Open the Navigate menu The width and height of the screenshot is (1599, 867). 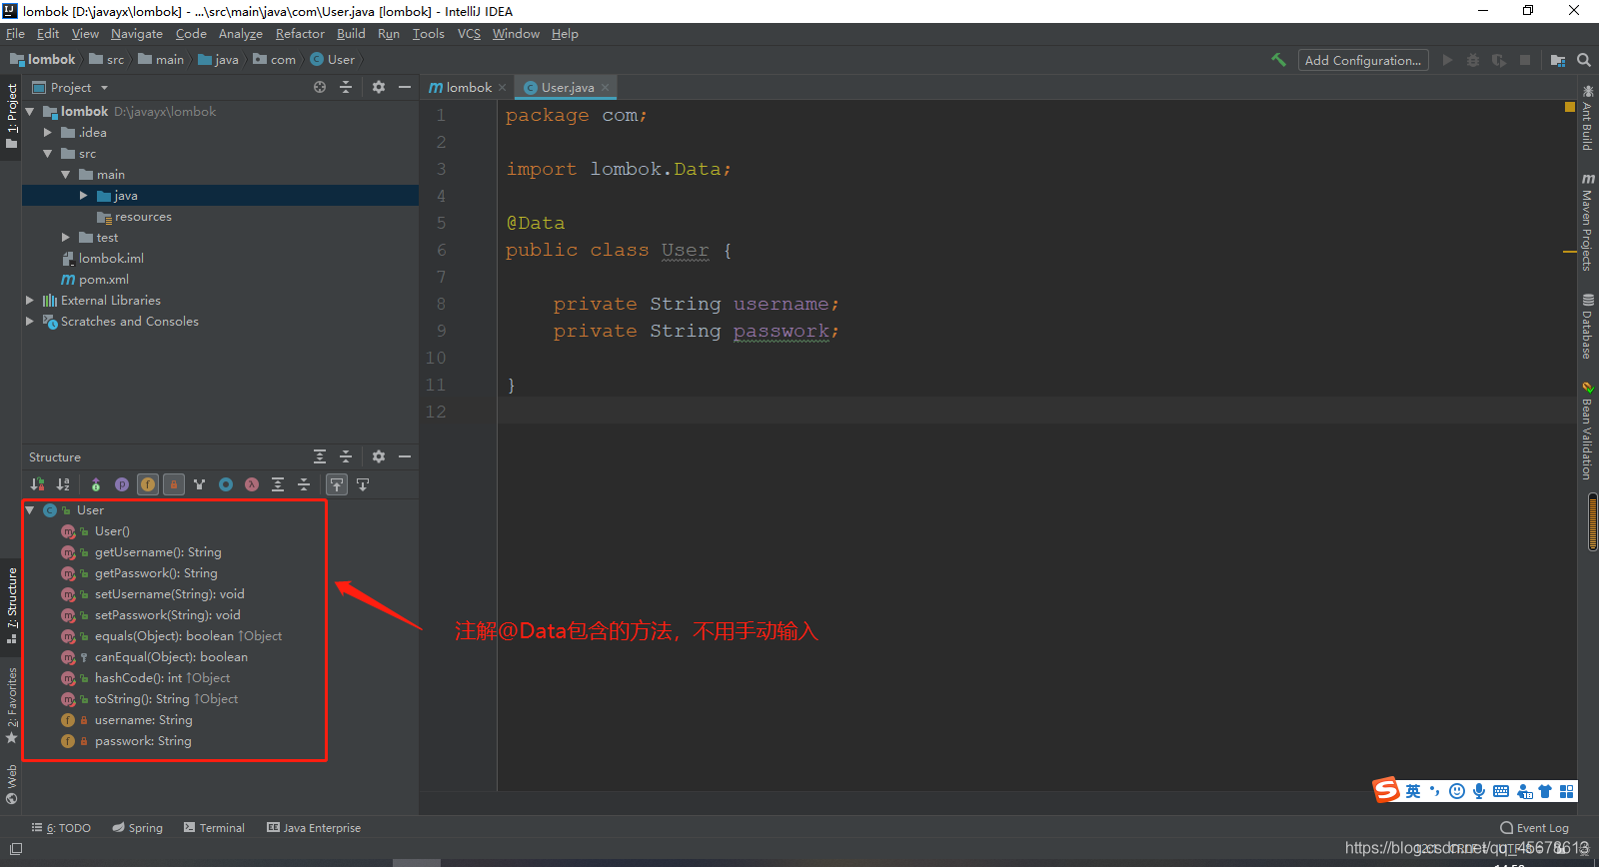coord(137,34)
